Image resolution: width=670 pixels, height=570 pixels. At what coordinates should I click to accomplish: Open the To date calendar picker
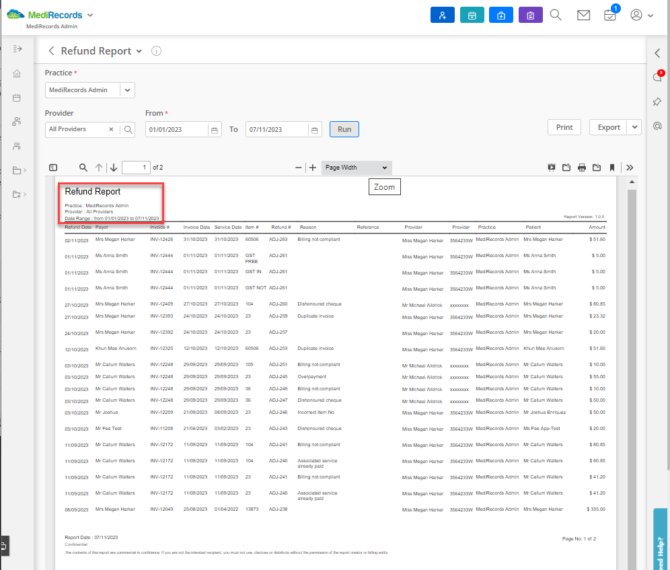(x=315, y=130)
